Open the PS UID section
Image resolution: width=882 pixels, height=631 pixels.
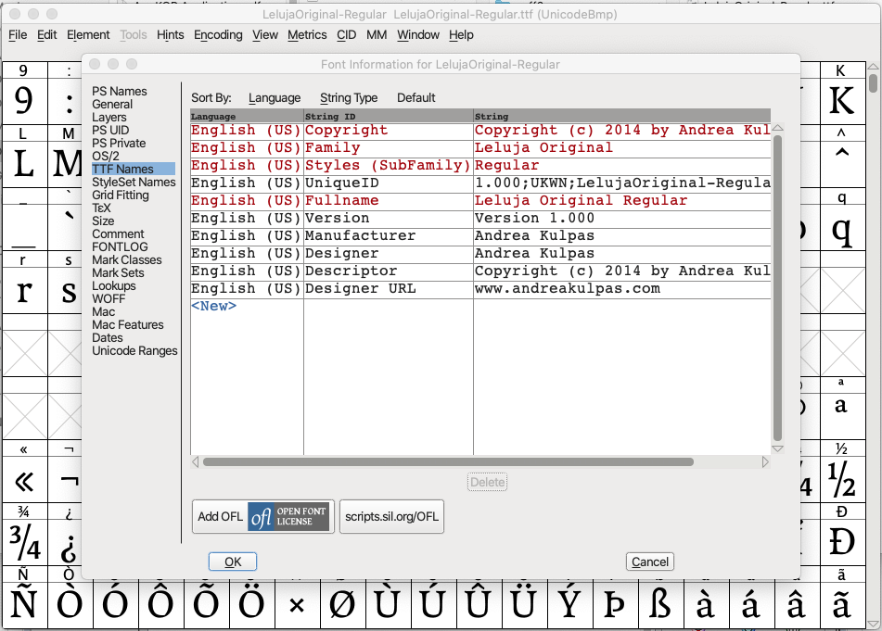110,130
